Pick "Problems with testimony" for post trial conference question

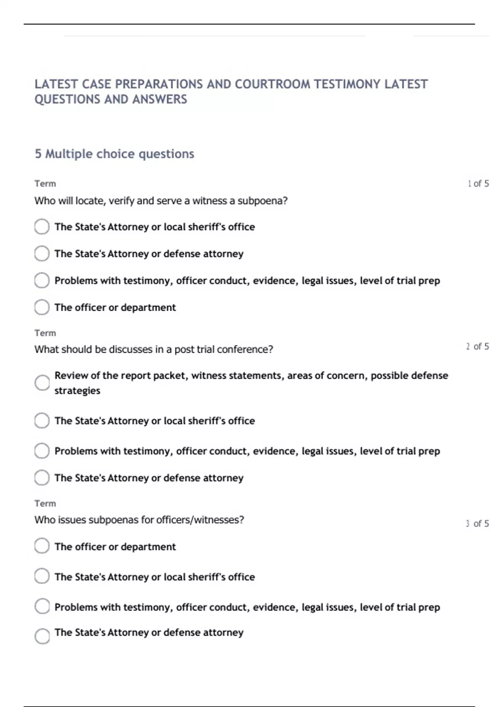click(42, 451)
